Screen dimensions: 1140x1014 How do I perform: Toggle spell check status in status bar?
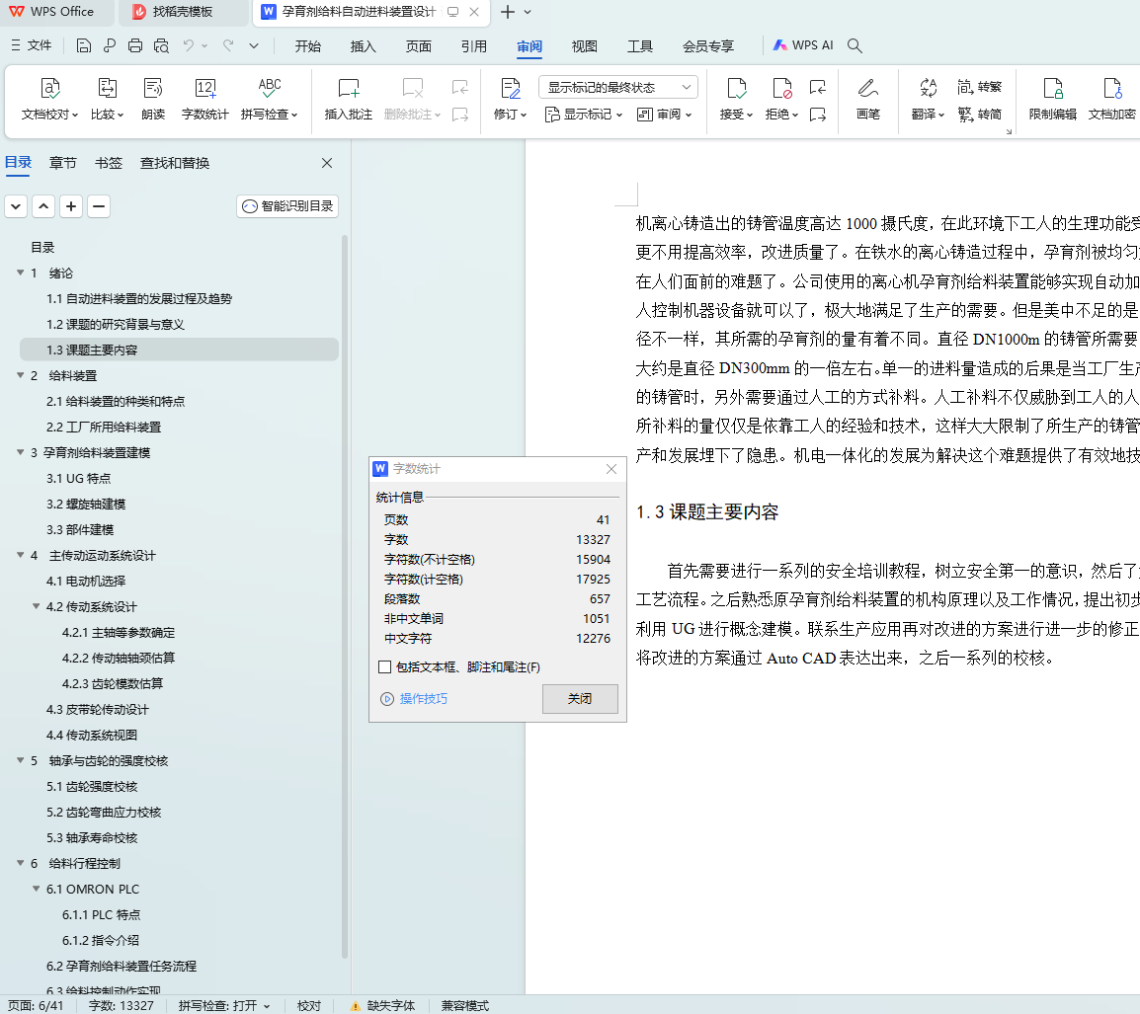point(224,1005)
